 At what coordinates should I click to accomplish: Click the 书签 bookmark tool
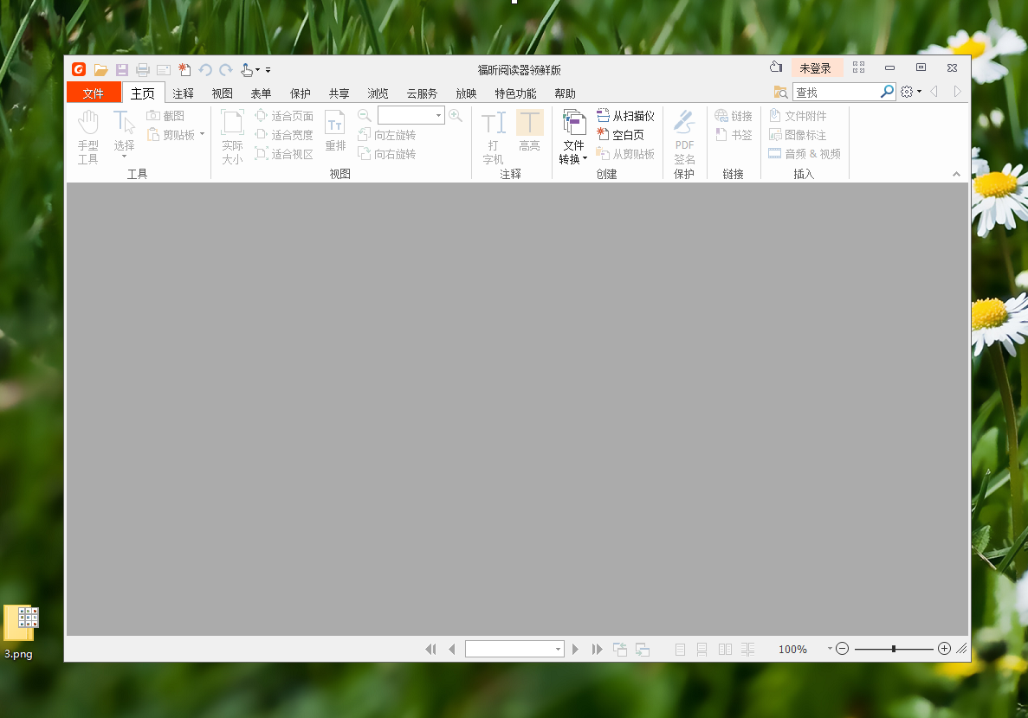pos(734,135)
